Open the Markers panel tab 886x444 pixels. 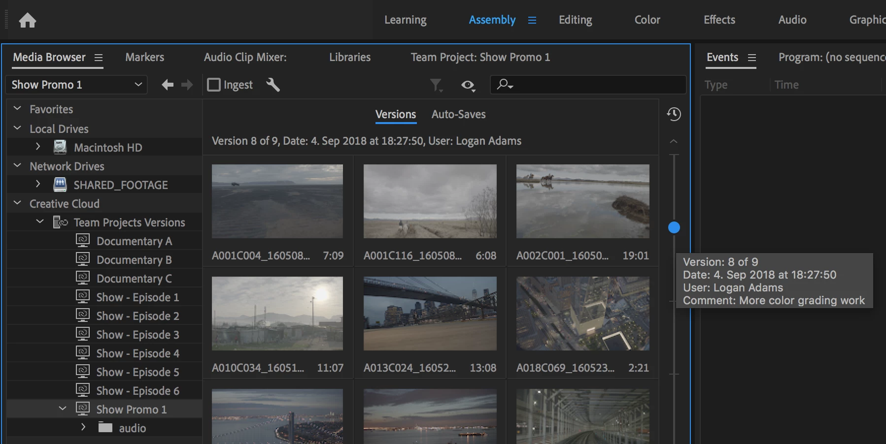click(x=145, y=58)
